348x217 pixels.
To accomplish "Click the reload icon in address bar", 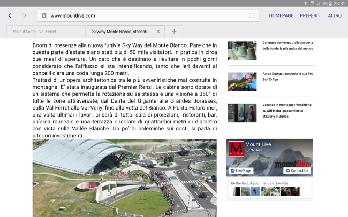I will [x=252, y=15].
